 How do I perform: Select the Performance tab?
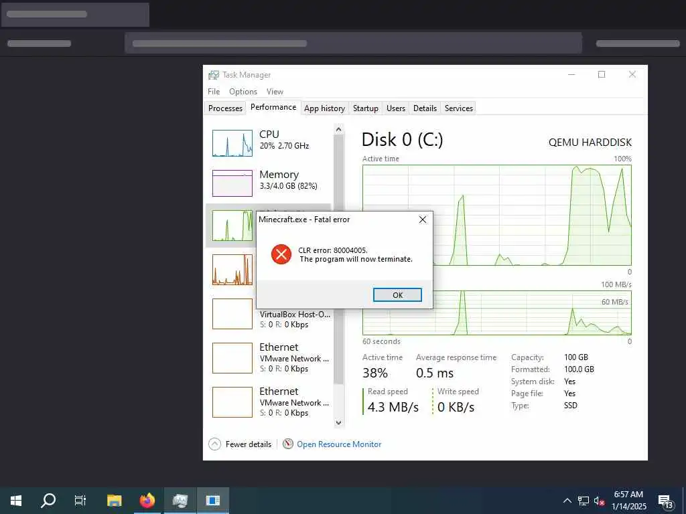[273, 107]
